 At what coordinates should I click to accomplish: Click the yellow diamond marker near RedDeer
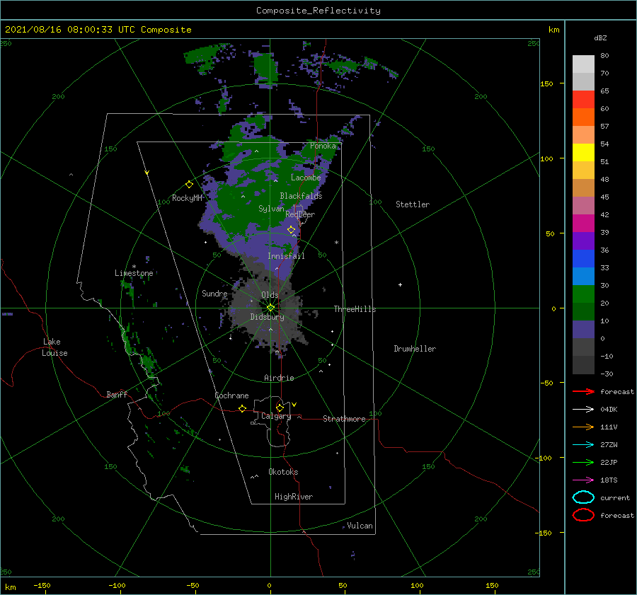pos(291,230)
